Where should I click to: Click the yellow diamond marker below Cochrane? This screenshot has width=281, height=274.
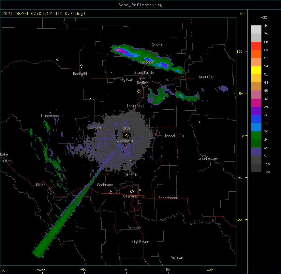click(111, 192)
